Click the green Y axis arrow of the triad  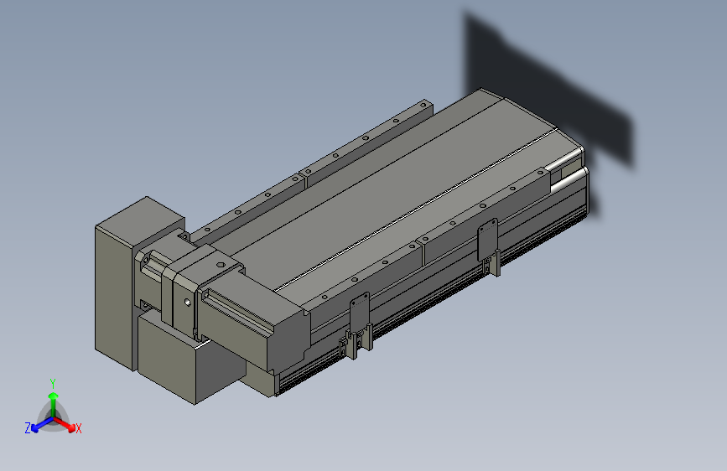click(54, 404)
